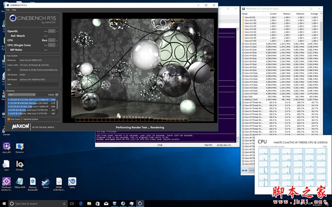The width and height of the screenshot is (332, 207).
Task: Open Microsoft Store from the taskbar
Action: [97, 204]
